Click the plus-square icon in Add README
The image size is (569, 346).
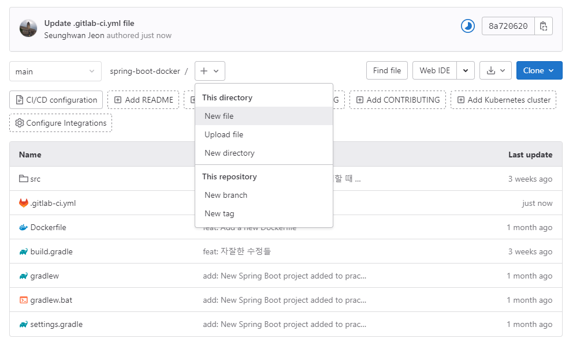click(118, 100)
